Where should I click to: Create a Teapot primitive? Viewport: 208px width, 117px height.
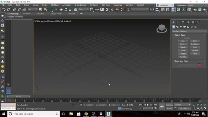coord(183,54)
